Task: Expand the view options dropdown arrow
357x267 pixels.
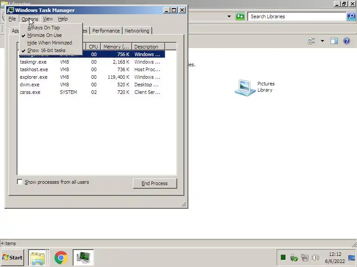Action: click(x=322, y=41)
